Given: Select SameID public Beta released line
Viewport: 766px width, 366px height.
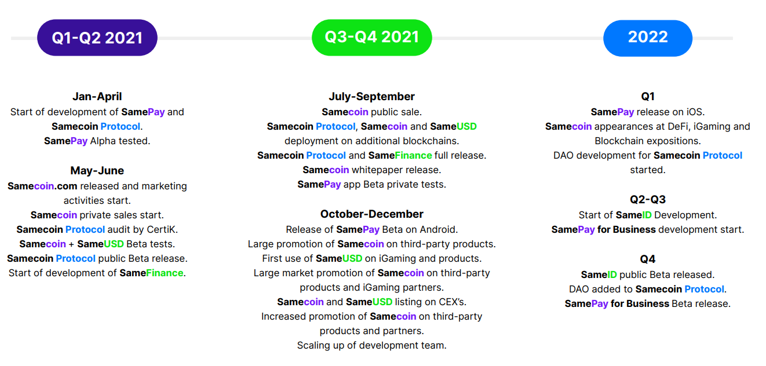Looking at the screenshot, I should pos(648,274).
